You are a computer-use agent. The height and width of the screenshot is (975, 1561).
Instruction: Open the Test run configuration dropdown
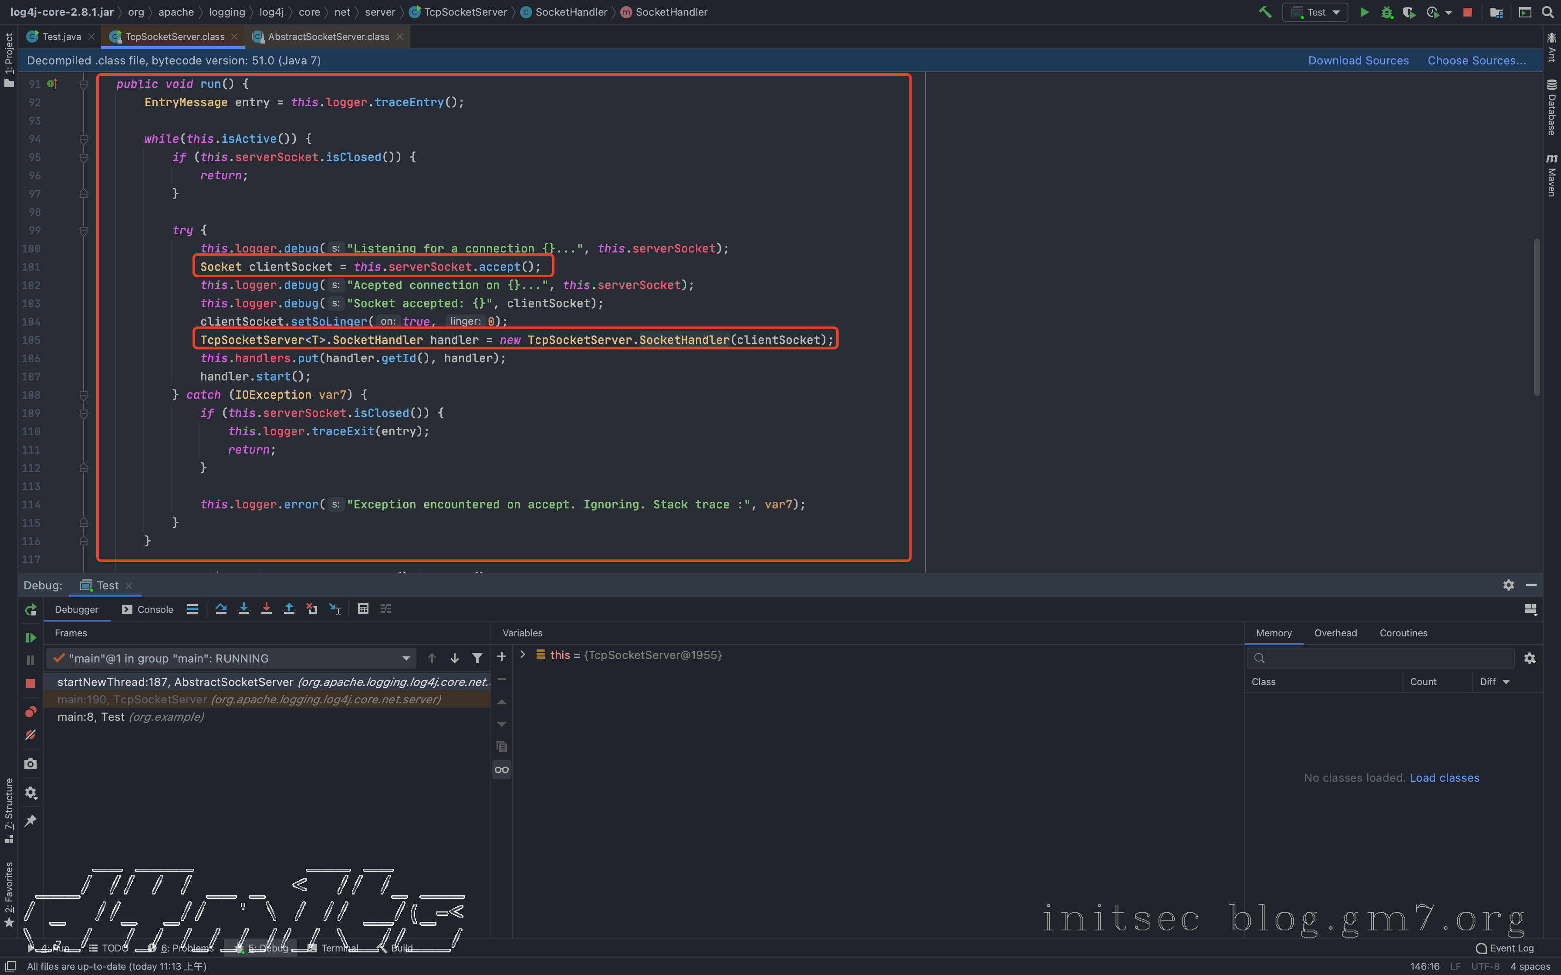point(1316,12)
